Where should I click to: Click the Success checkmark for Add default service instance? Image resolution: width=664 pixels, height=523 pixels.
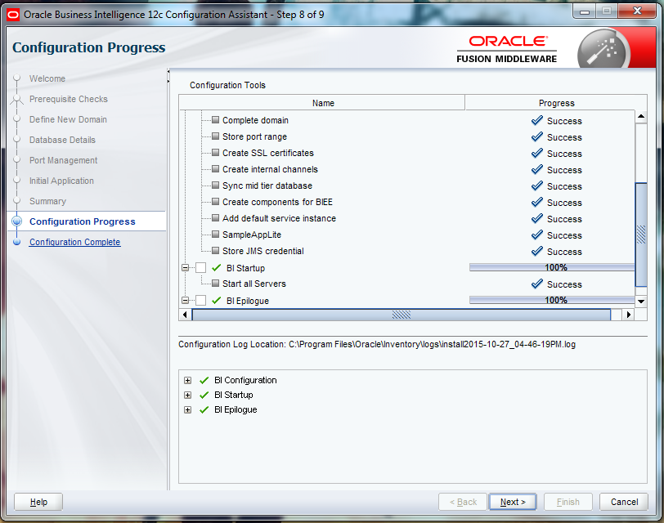pos(537,219)
